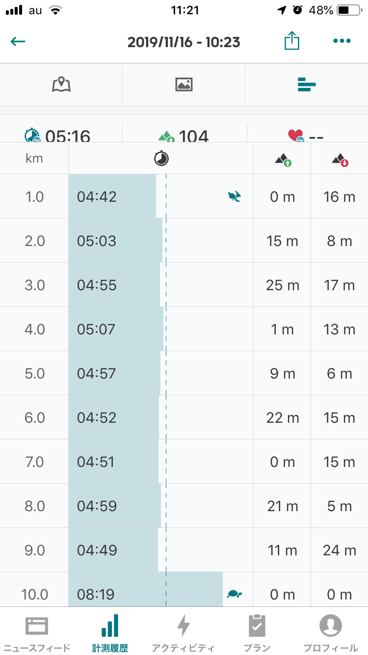The image size is (368, 655).
Task: Open the ニュースフィード tab
Action: [x=37, y=632]
